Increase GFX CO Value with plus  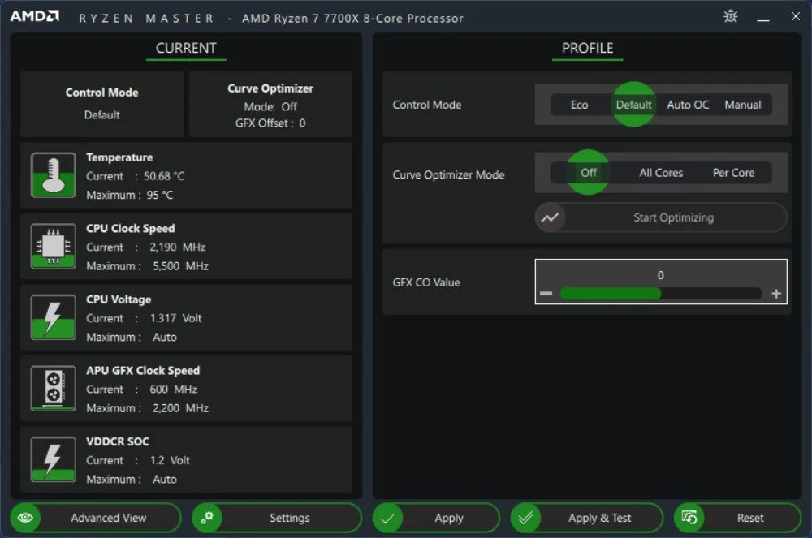point(776,294)
